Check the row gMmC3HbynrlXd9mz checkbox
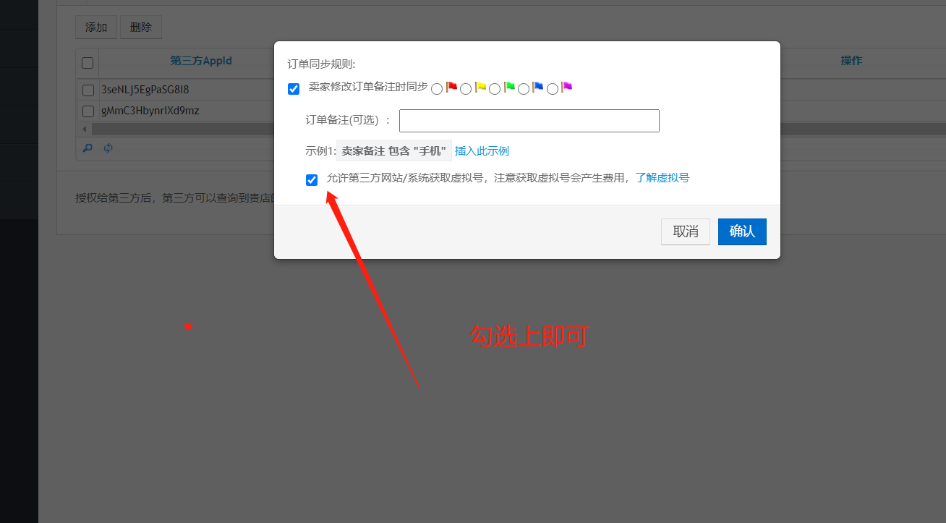 (x=88, y=111)
